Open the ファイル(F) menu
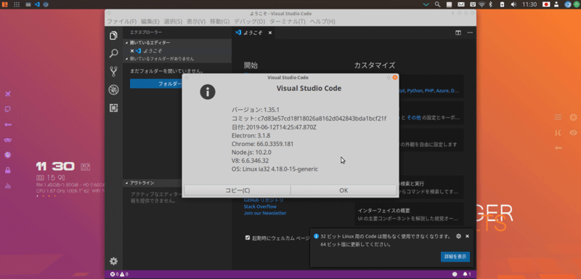 (x=122, y=22)
